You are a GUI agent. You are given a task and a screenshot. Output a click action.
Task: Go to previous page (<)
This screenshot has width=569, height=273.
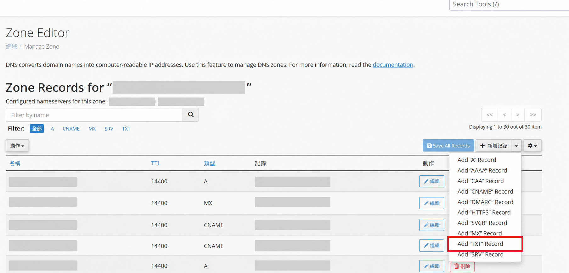pyautogui.click(x=504, y=115)
